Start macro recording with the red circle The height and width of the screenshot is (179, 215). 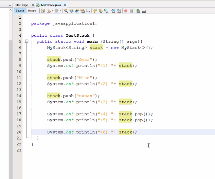(126, 11)
